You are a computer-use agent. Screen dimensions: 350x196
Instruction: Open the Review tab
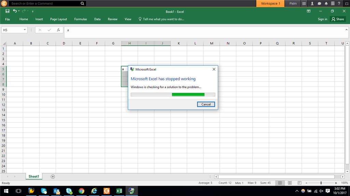coord(112,19)
